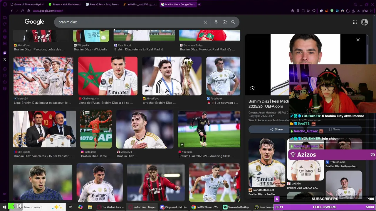The width and height of the screenshot is (376, 211).
Task: Clear the search box with the X icon
Action: pos(205,22)
